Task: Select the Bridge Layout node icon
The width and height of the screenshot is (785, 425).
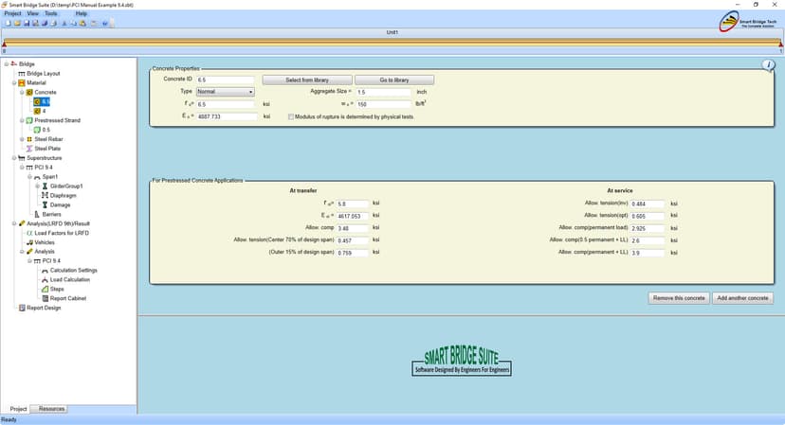Action: 22,74
